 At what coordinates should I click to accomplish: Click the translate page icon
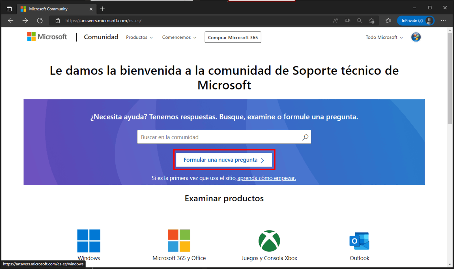[x=347, y=20]
